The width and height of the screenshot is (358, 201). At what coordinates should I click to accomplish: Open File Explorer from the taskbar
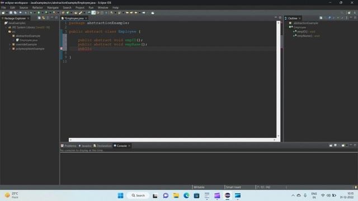(x=176, y=195)
